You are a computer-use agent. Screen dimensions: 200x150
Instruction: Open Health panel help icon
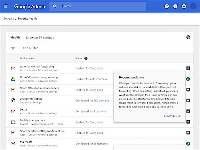[x=188, y=37]
